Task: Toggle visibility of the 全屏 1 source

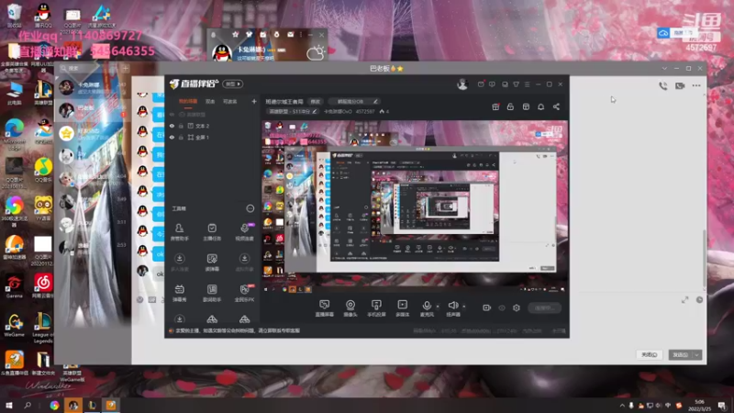Action: [172, 137]
